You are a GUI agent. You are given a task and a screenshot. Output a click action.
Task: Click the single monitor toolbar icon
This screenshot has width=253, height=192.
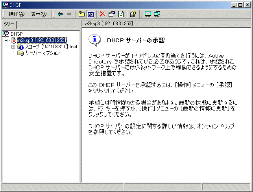(148, 14)
